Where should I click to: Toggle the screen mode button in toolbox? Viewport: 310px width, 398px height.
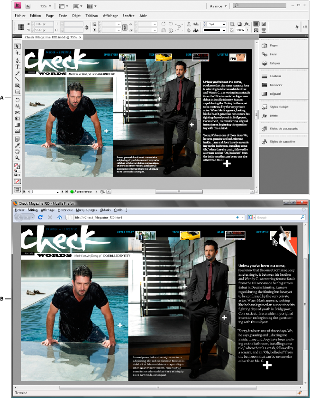[x=17, y=190]
